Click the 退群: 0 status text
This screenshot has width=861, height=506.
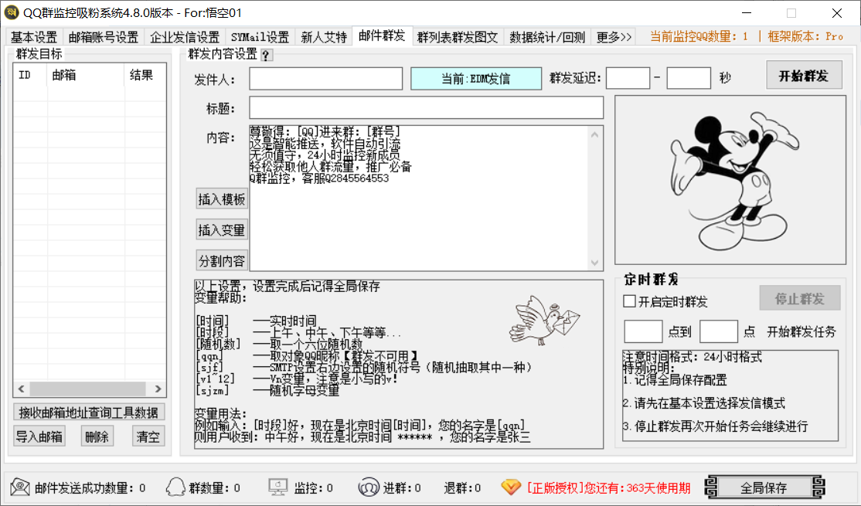pos(461,487)
